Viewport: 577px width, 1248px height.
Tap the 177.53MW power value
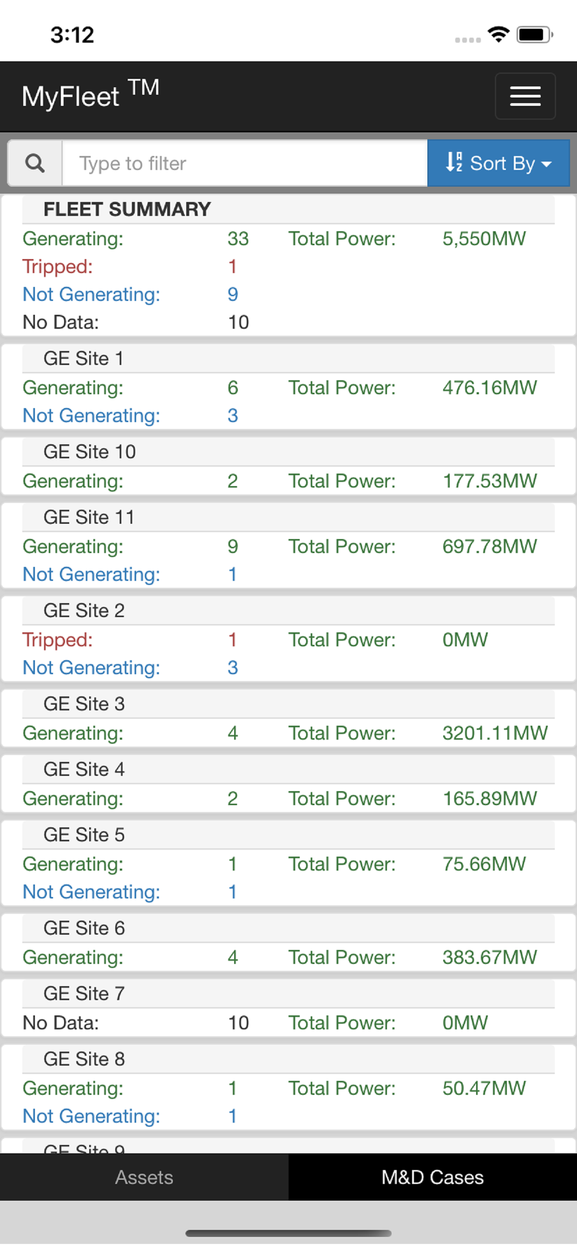[x=490, y=481]
